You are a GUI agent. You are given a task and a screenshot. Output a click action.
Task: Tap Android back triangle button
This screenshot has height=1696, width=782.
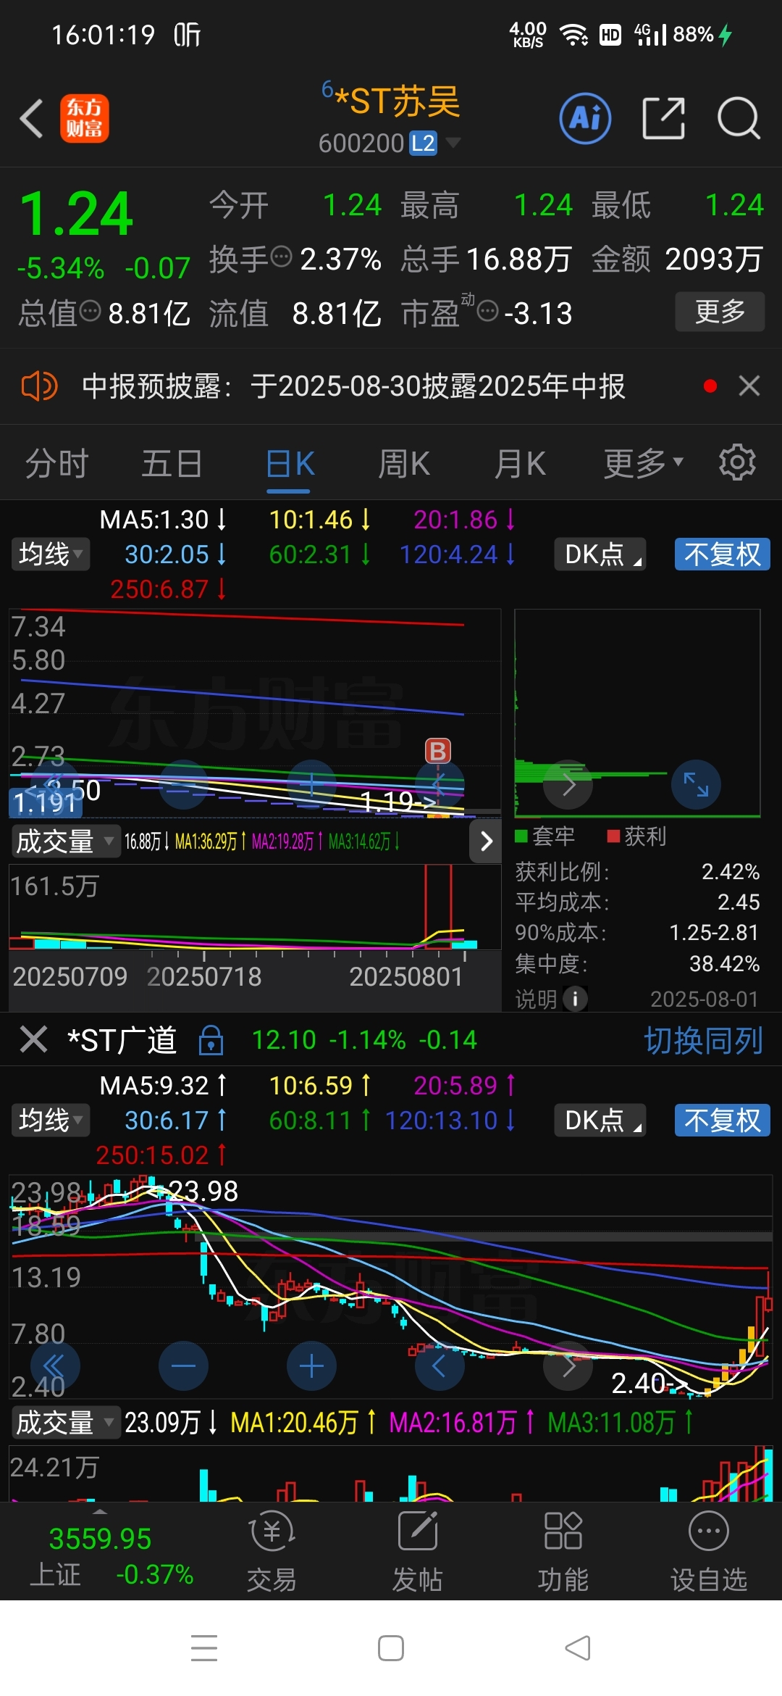(x=577, y=1648)
